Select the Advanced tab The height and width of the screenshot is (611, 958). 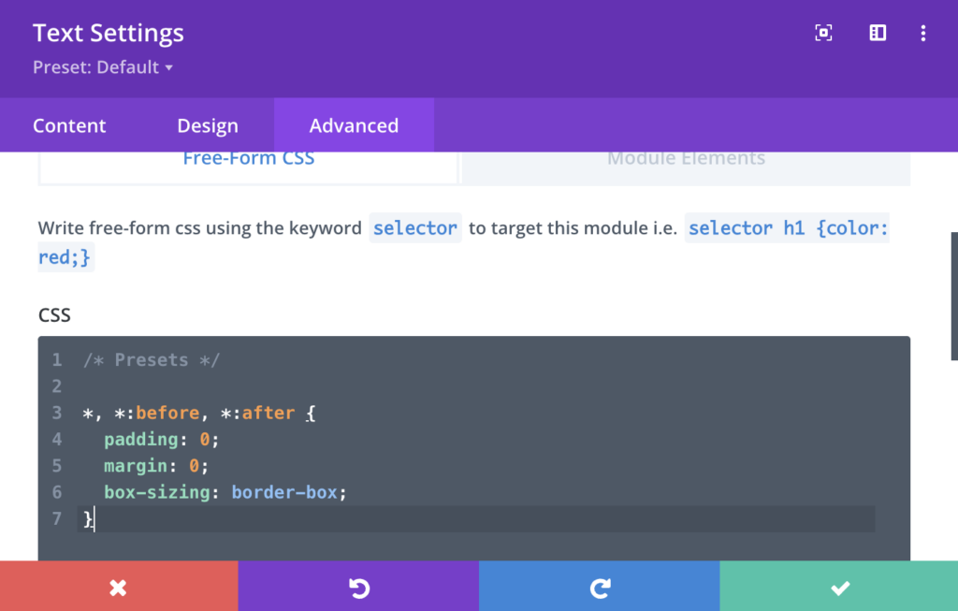click(354, 125)
